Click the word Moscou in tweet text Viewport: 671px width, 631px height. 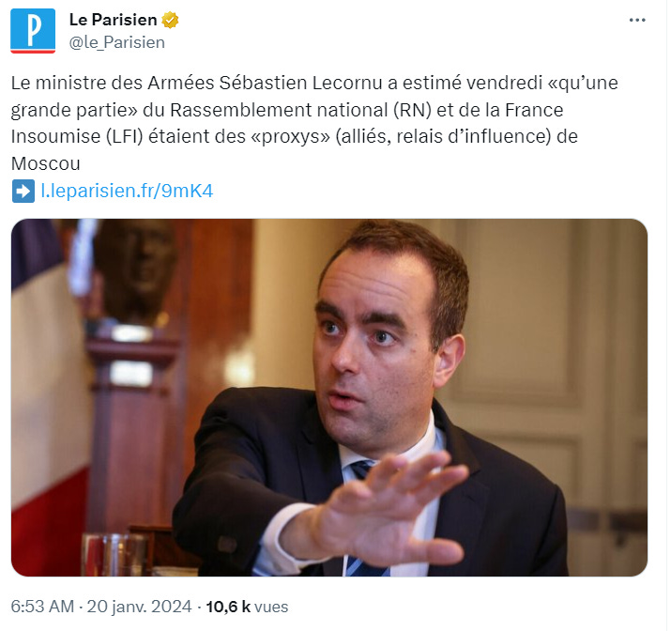[45, 164]
